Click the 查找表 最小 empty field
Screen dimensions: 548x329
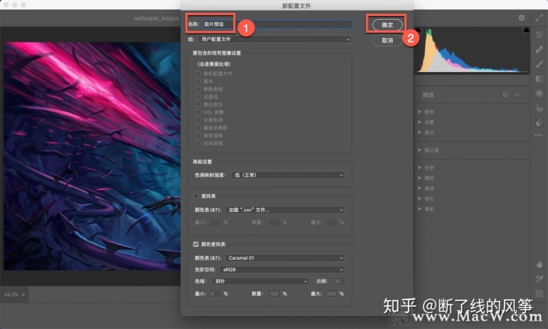(x=215, y=223)
